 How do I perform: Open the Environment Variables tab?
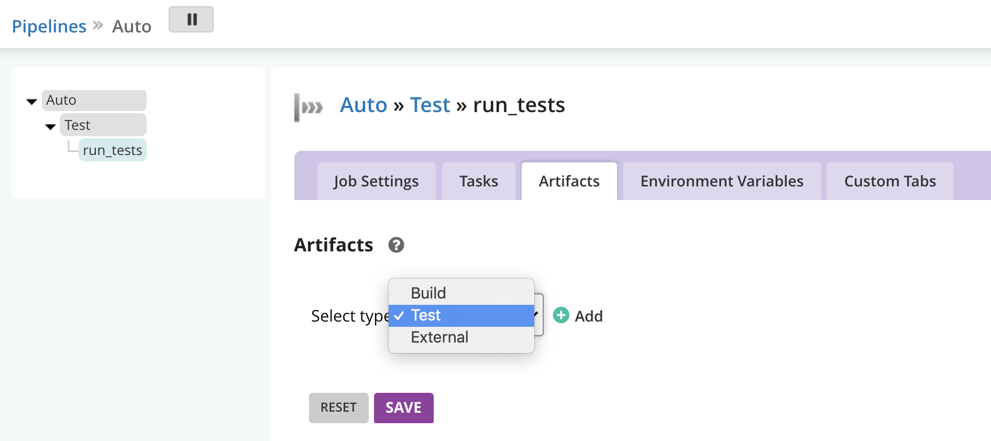[x=721, y=181]
